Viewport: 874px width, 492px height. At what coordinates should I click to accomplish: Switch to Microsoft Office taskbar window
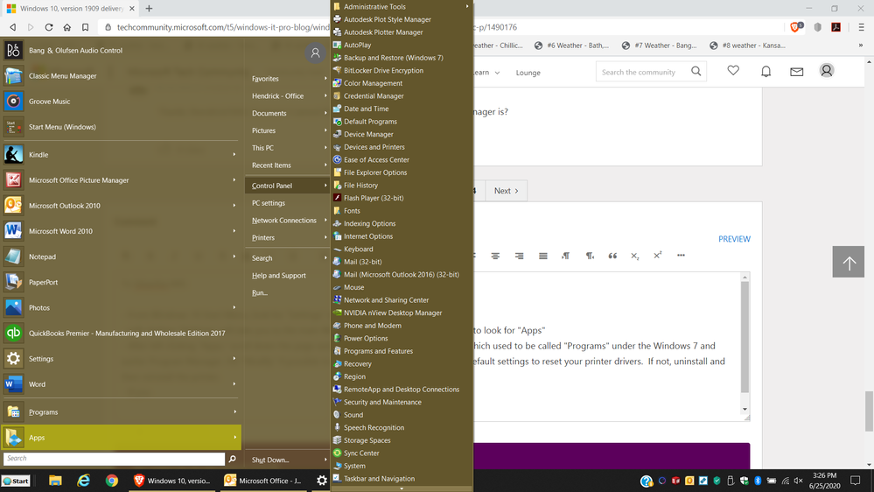[263, 481]
